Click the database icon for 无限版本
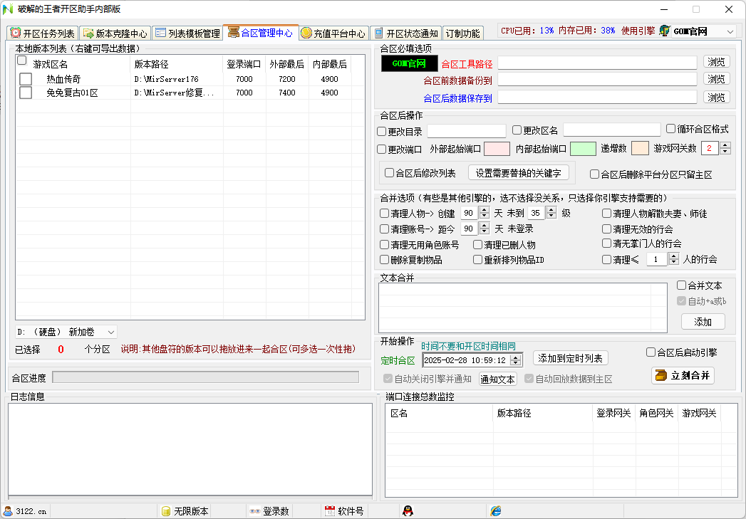The width and height of the screenshot is (746, 519). click(165, 511)
